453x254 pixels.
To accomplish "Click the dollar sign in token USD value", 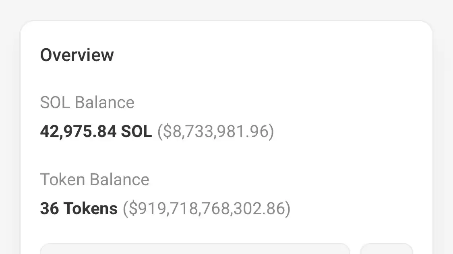I will pyautogui.click(x=133, y=209).
